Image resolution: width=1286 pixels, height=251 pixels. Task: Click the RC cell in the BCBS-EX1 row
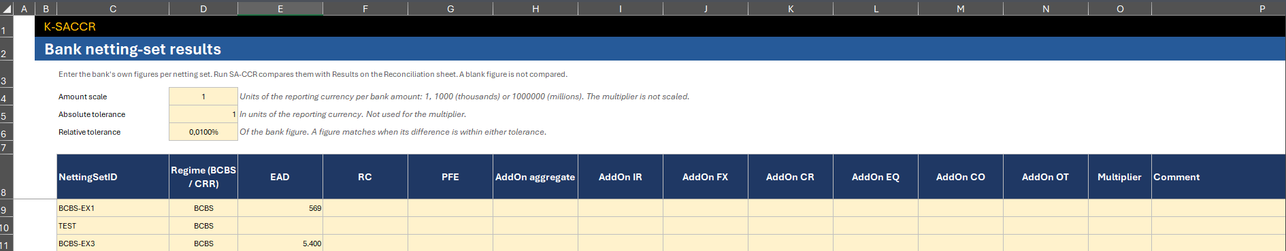(365, 208)
